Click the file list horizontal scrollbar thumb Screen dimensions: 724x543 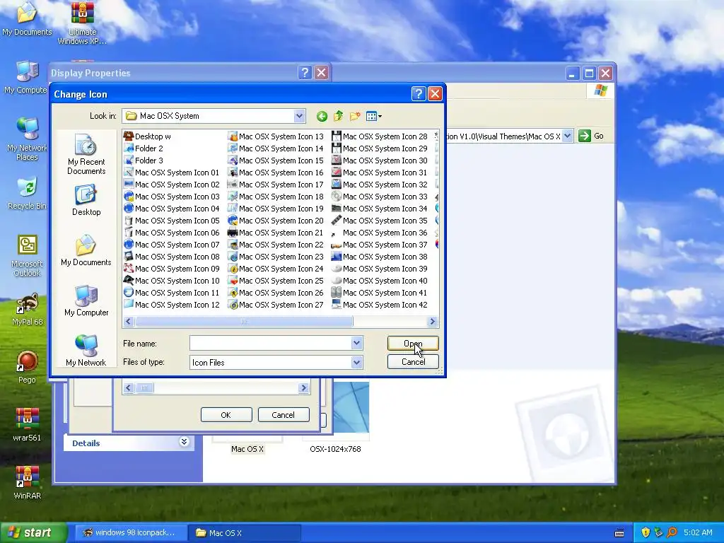(244, 322)
